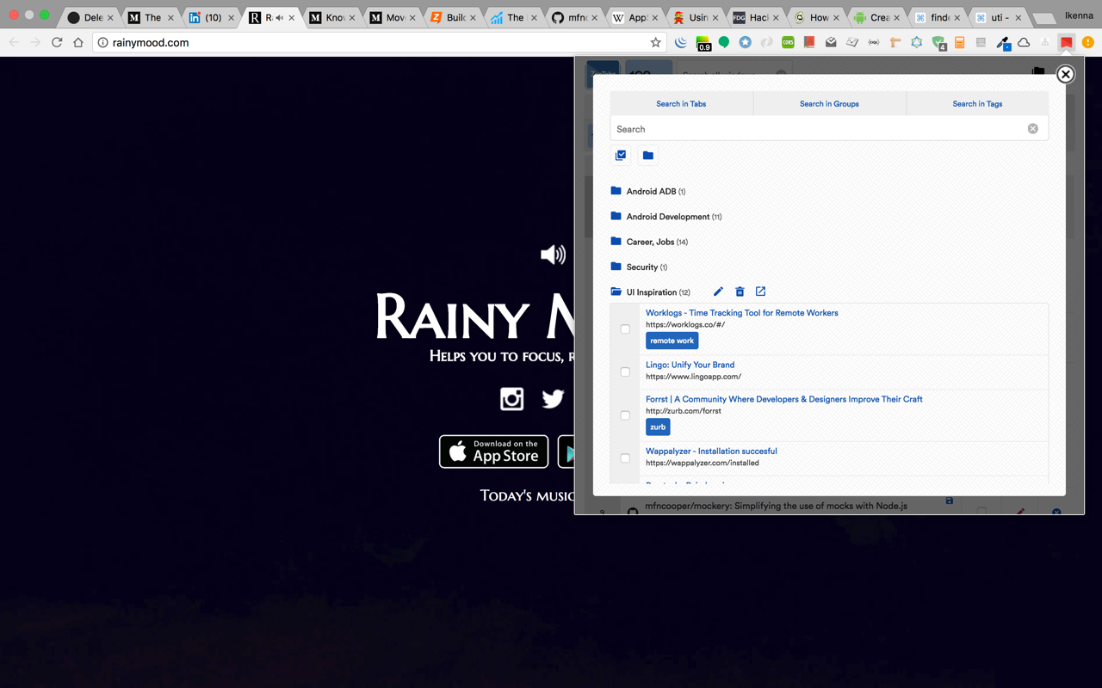Image resolution: width=1102 pixels, height=688 pixels.
Task: Close the extension popup with the X button
Action: point(1065,74)
